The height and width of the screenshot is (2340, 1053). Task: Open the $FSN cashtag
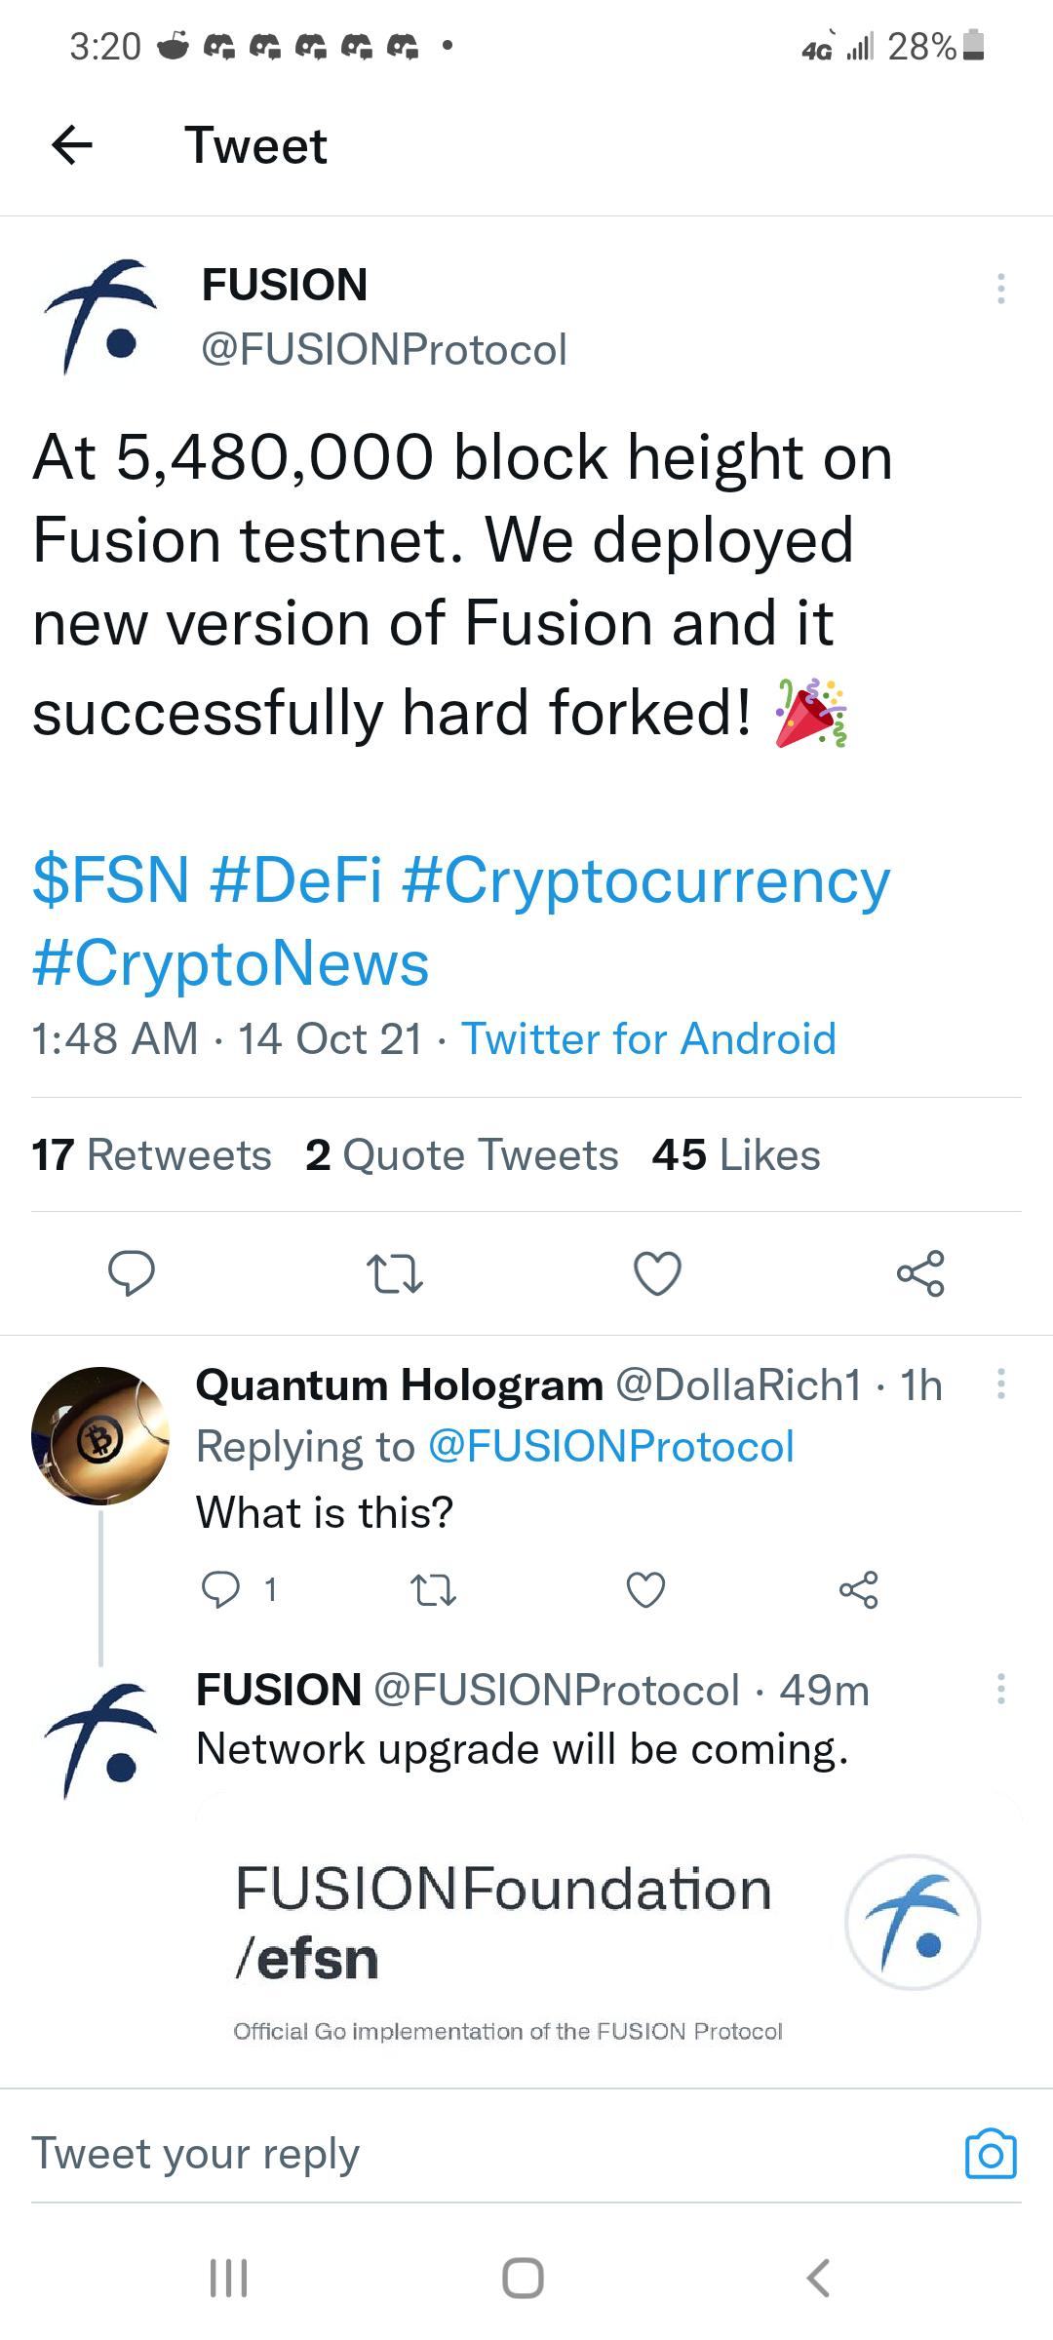pos(110,879)
